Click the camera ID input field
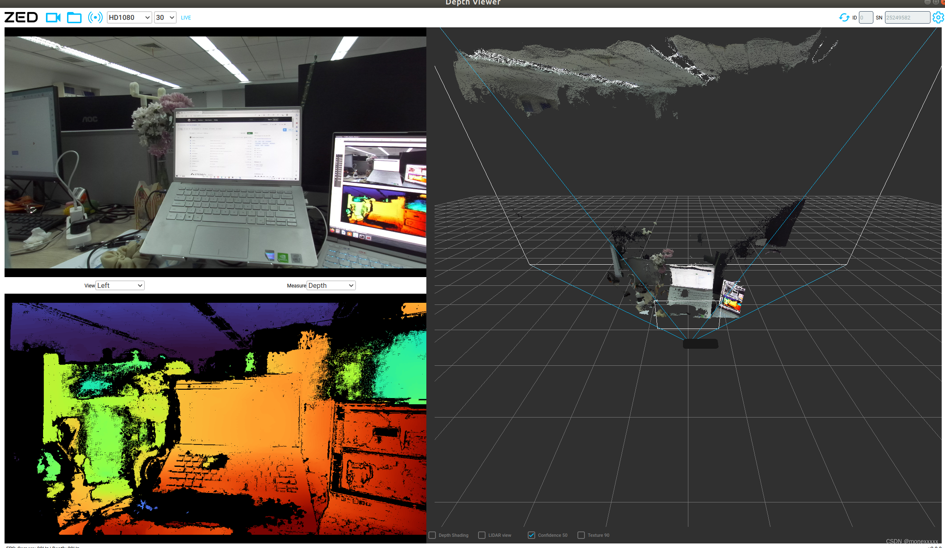The image size is (945, 548). pyautogui.click(x=866, y=17)
